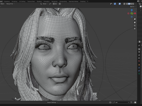
Task: Toggle snapping magnet icon
Action: click(54, 4)
